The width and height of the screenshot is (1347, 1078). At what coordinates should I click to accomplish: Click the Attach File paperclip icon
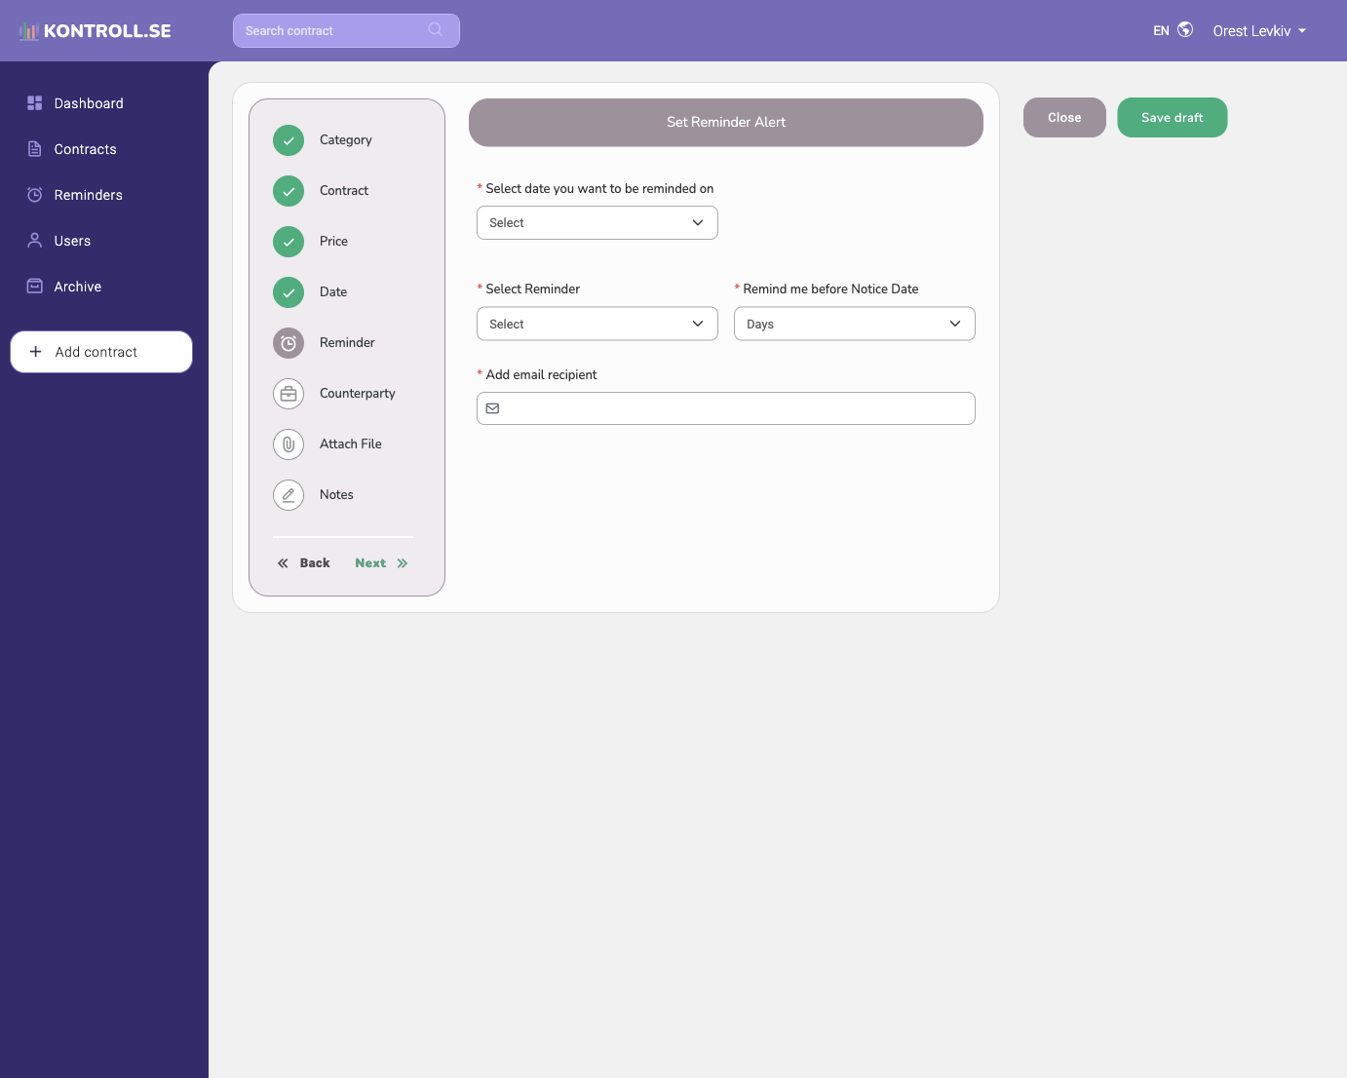click(289, 444)
